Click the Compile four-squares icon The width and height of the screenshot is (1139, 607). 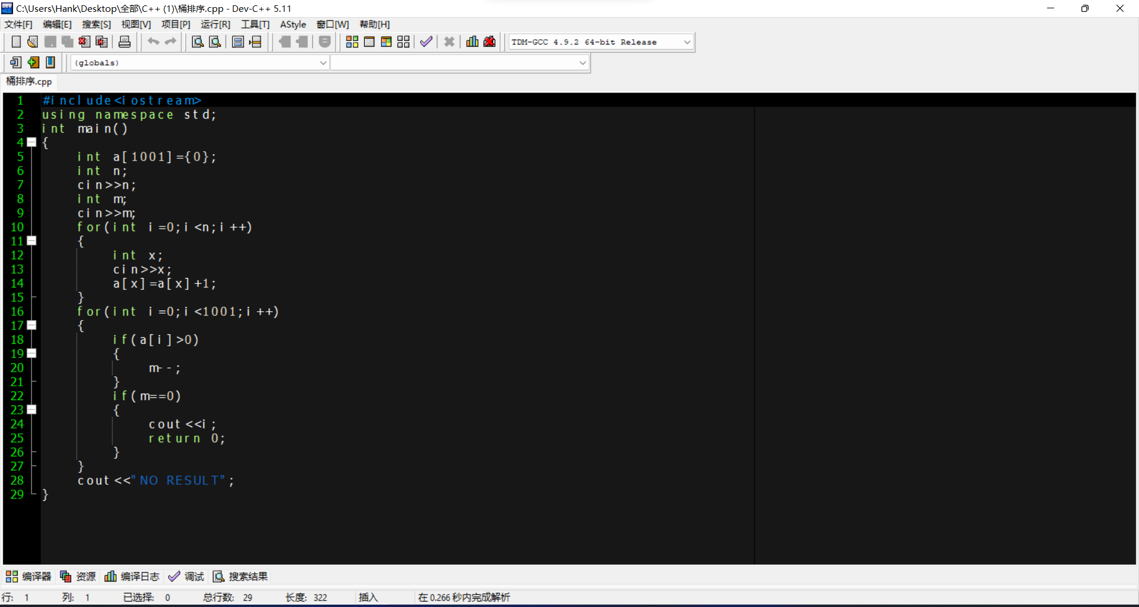352,41
